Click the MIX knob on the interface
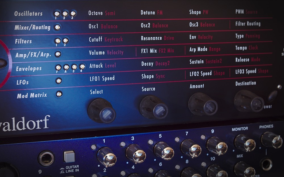Screen dimensions: 284x177 point(245,169)
